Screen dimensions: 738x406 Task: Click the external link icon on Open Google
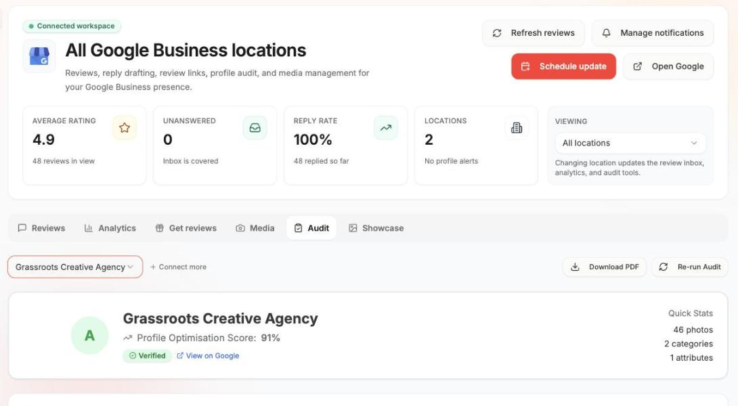point(637,66)
